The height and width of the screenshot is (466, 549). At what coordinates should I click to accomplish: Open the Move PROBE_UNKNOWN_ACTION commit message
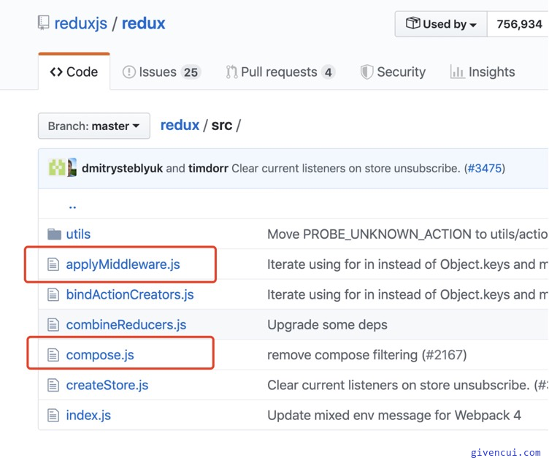pyautogui.click(x=407, y=234)
